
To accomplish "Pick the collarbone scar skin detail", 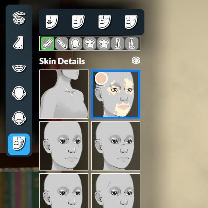I will click(64, 94).
